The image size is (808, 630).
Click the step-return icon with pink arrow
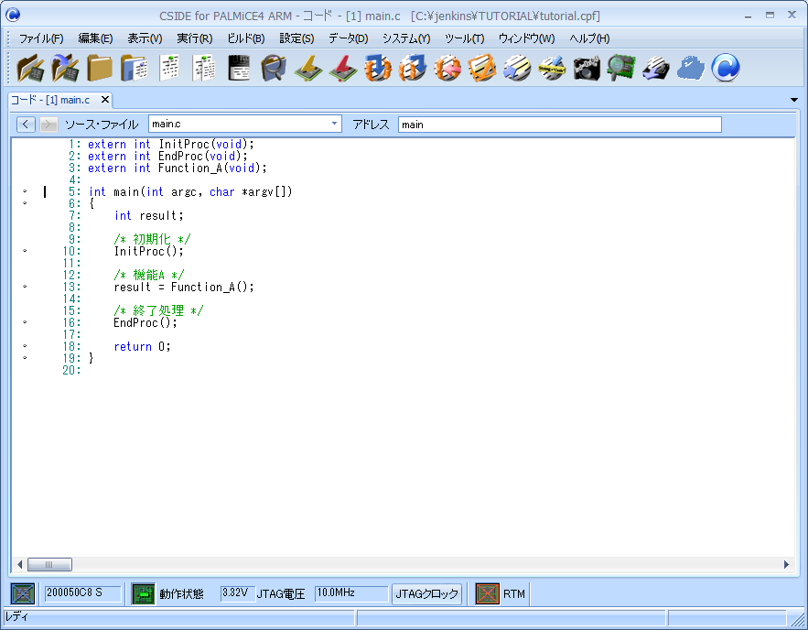447,68
